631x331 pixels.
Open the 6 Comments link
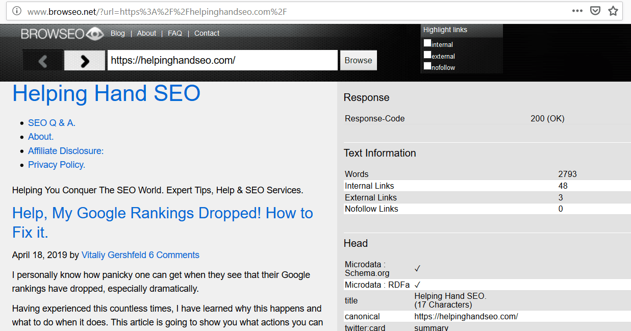(174, 255)
